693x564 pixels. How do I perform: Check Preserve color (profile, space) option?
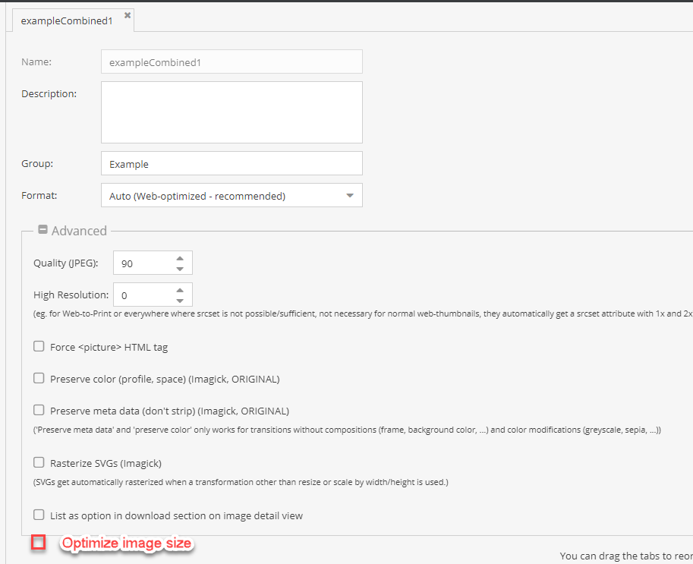39,378
